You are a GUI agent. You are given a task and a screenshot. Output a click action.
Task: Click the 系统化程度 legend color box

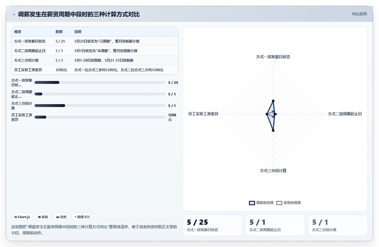pyautogui.click(x=279, y=203)
